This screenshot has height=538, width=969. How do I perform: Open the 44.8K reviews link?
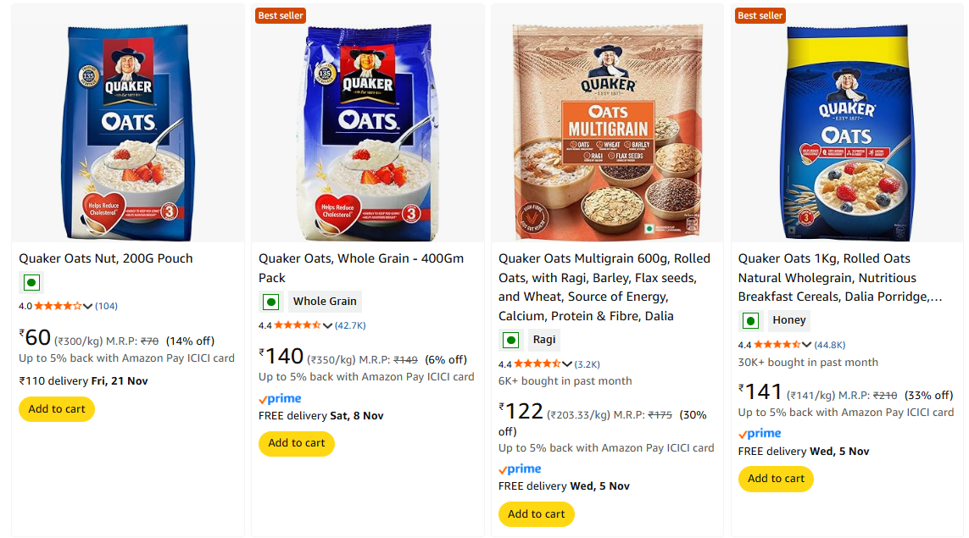tap(829, 345)
